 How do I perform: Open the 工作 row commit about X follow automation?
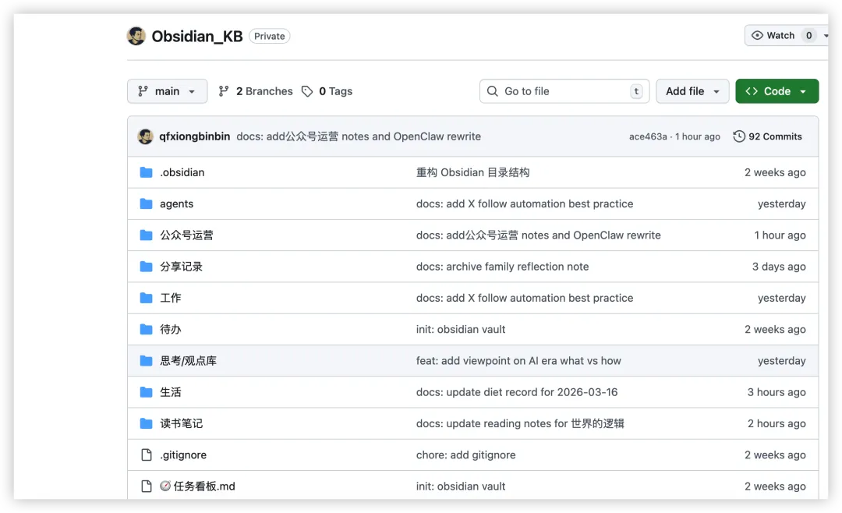525,298
